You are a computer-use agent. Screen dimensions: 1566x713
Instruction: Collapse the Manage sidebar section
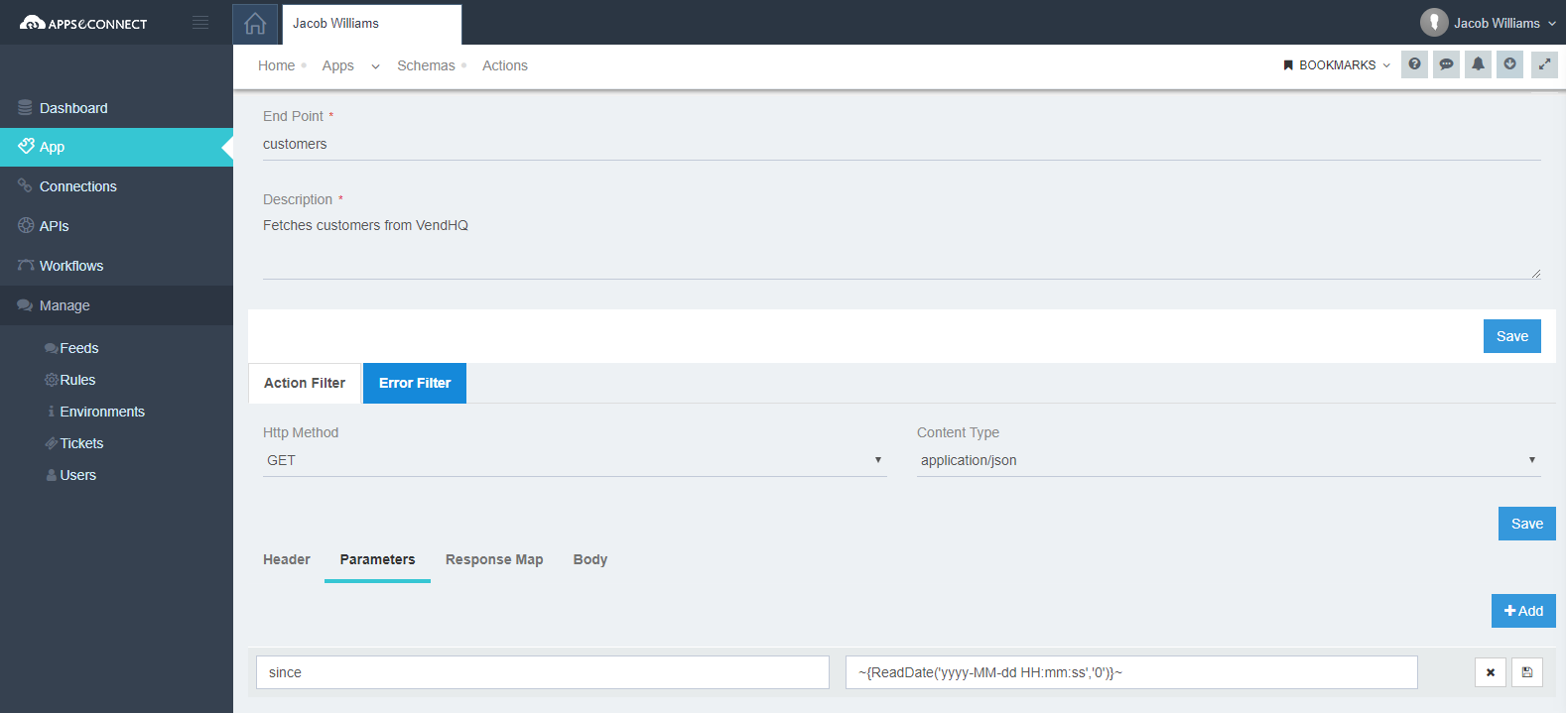tap(116, 305)
